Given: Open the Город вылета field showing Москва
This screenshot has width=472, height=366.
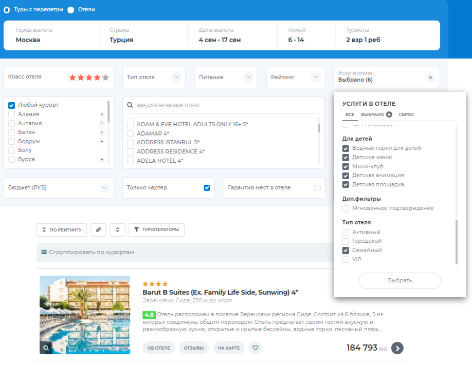Looking at the screenshot, I should tap(52, 35).
